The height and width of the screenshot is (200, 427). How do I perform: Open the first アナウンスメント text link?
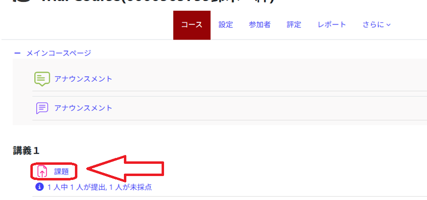tap(83, 79)
